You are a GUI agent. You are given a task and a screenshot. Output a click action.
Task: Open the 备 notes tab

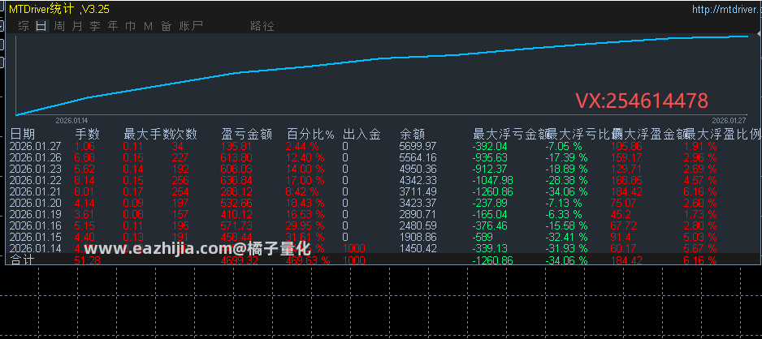(167, 26)
